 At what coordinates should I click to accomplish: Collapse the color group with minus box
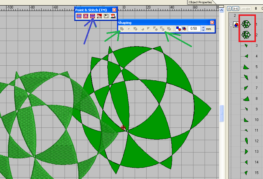click(231, 25)
